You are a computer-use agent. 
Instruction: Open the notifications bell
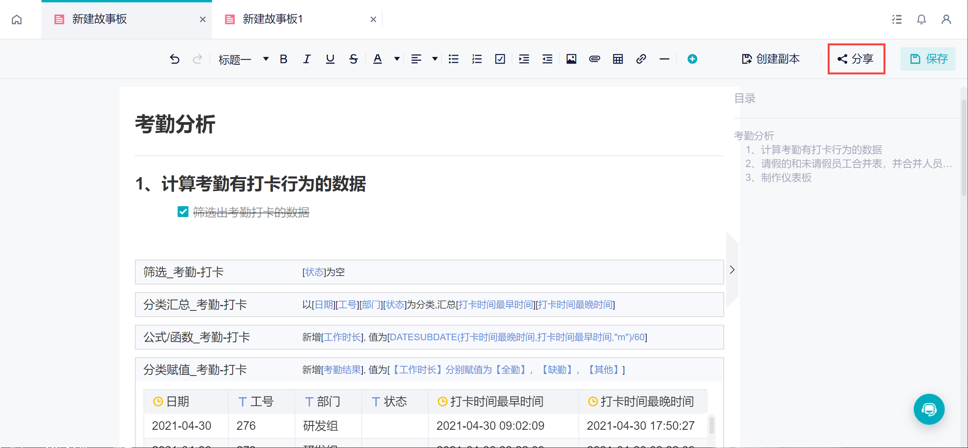(921, 19)
